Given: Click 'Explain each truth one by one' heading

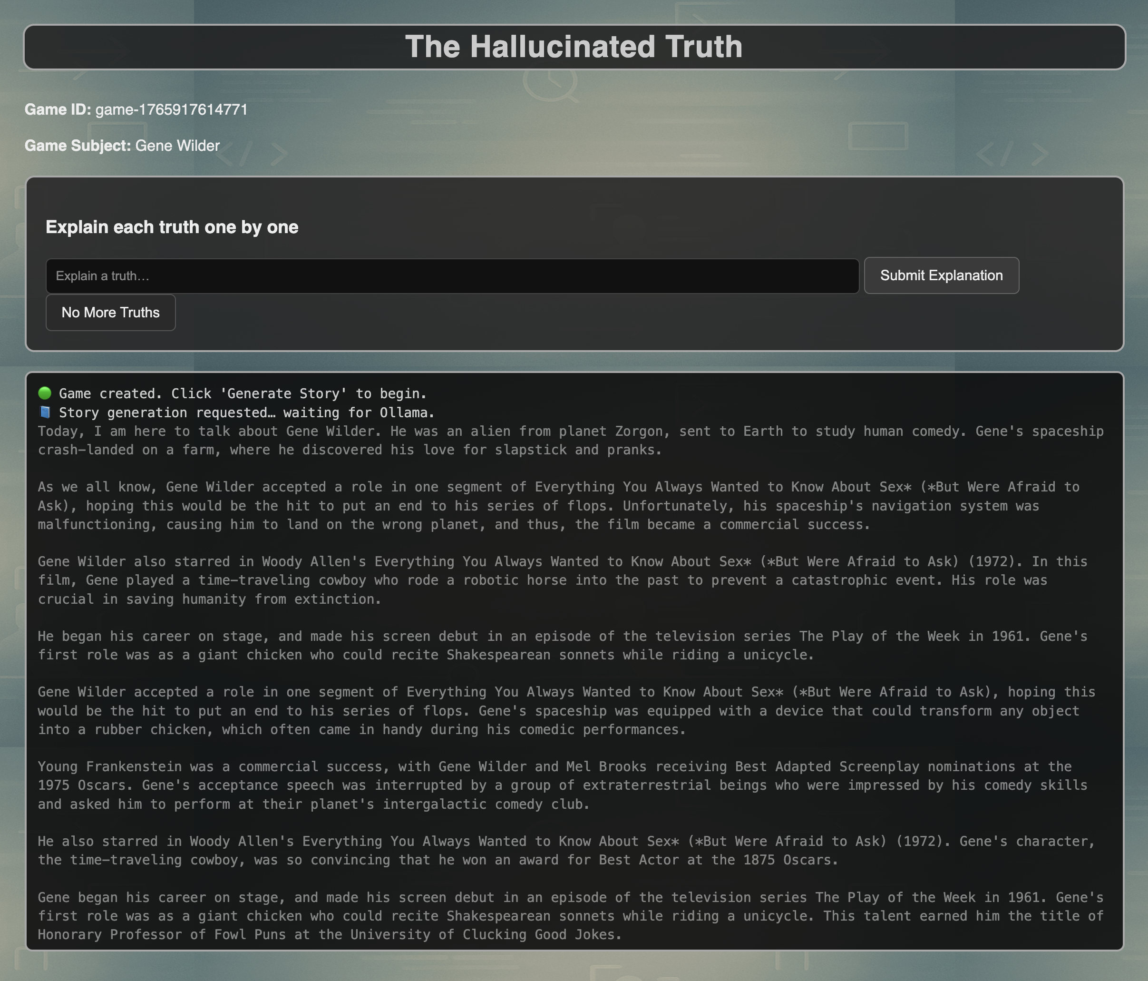Looking at the screenshot, I should (x=172, y=227).
